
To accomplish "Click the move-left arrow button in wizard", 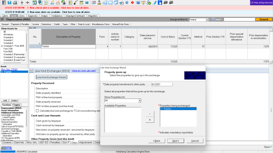I will 150,120.
